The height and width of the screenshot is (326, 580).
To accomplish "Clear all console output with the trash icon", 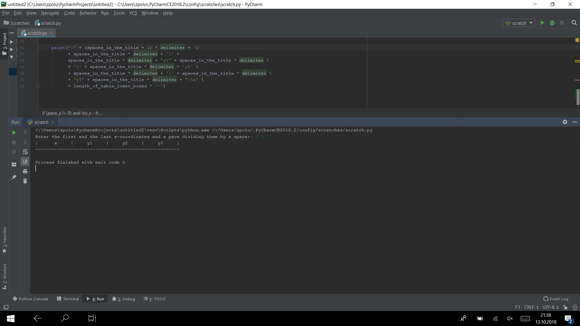I will pos(25,181).
